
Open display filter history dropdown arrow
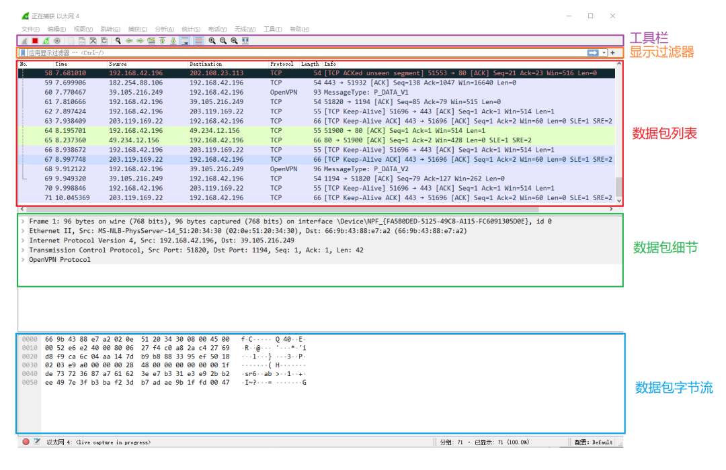click(604, 53)
